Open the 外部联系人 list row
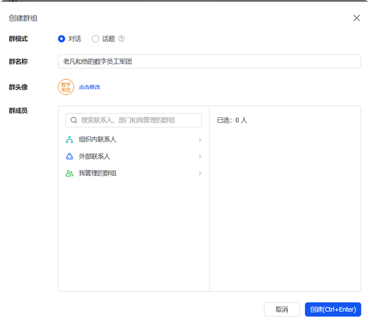The width and height of the screenshot is (369, 323). tap(134, 157)
